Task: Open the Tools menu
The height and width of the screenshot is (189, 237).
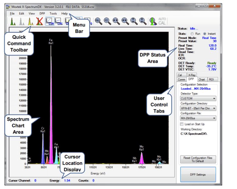Action: coord(53,13)
